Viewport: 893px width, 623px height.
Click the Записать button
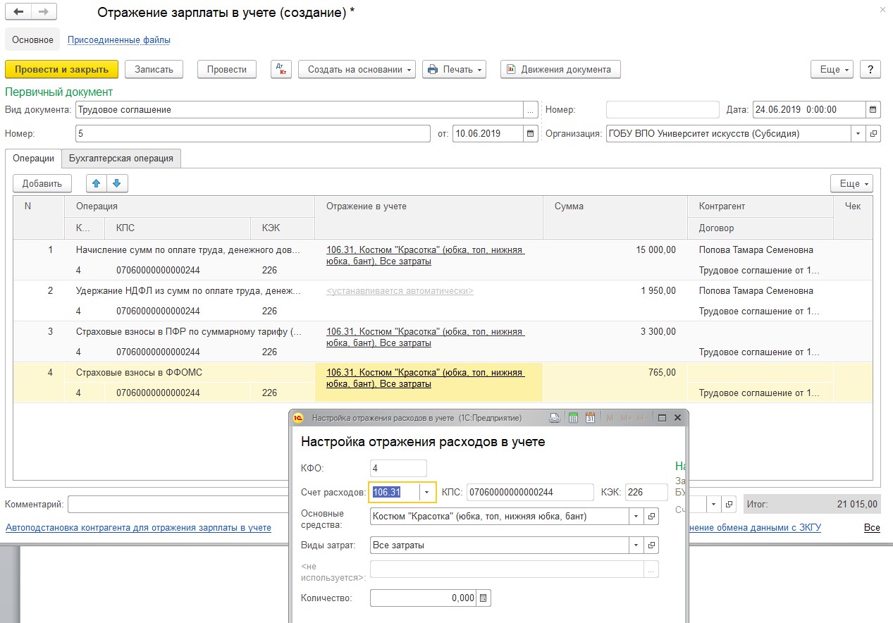tap(154, 69)
